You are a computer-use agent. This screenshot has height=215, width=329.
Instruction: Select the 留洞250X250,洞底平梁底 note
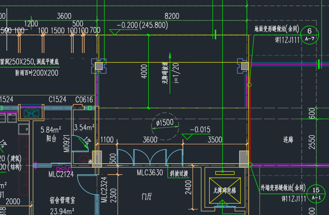coord(29,62)
